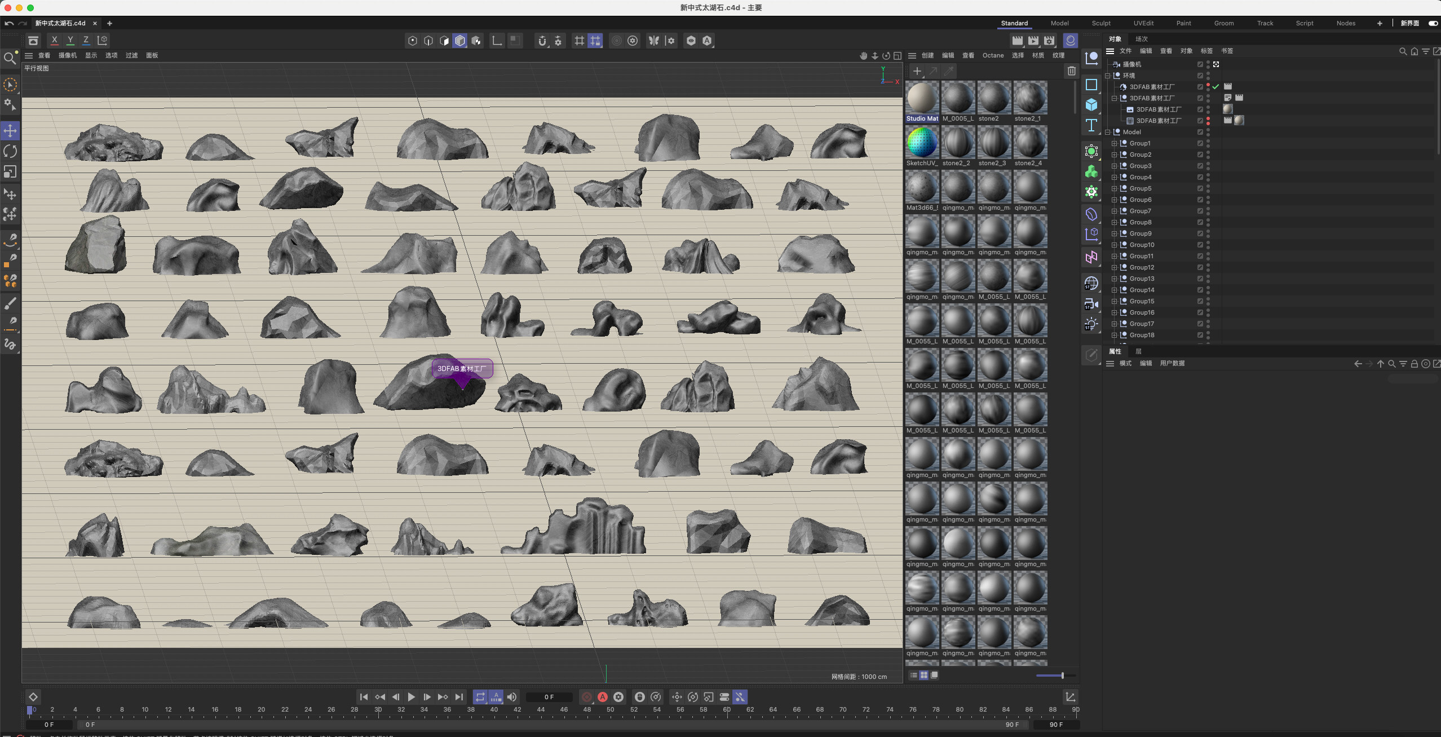Select the Move tool in the left toolbar
The width and height of the screenshot is (1441, 737).
click(x=10, y=132)
